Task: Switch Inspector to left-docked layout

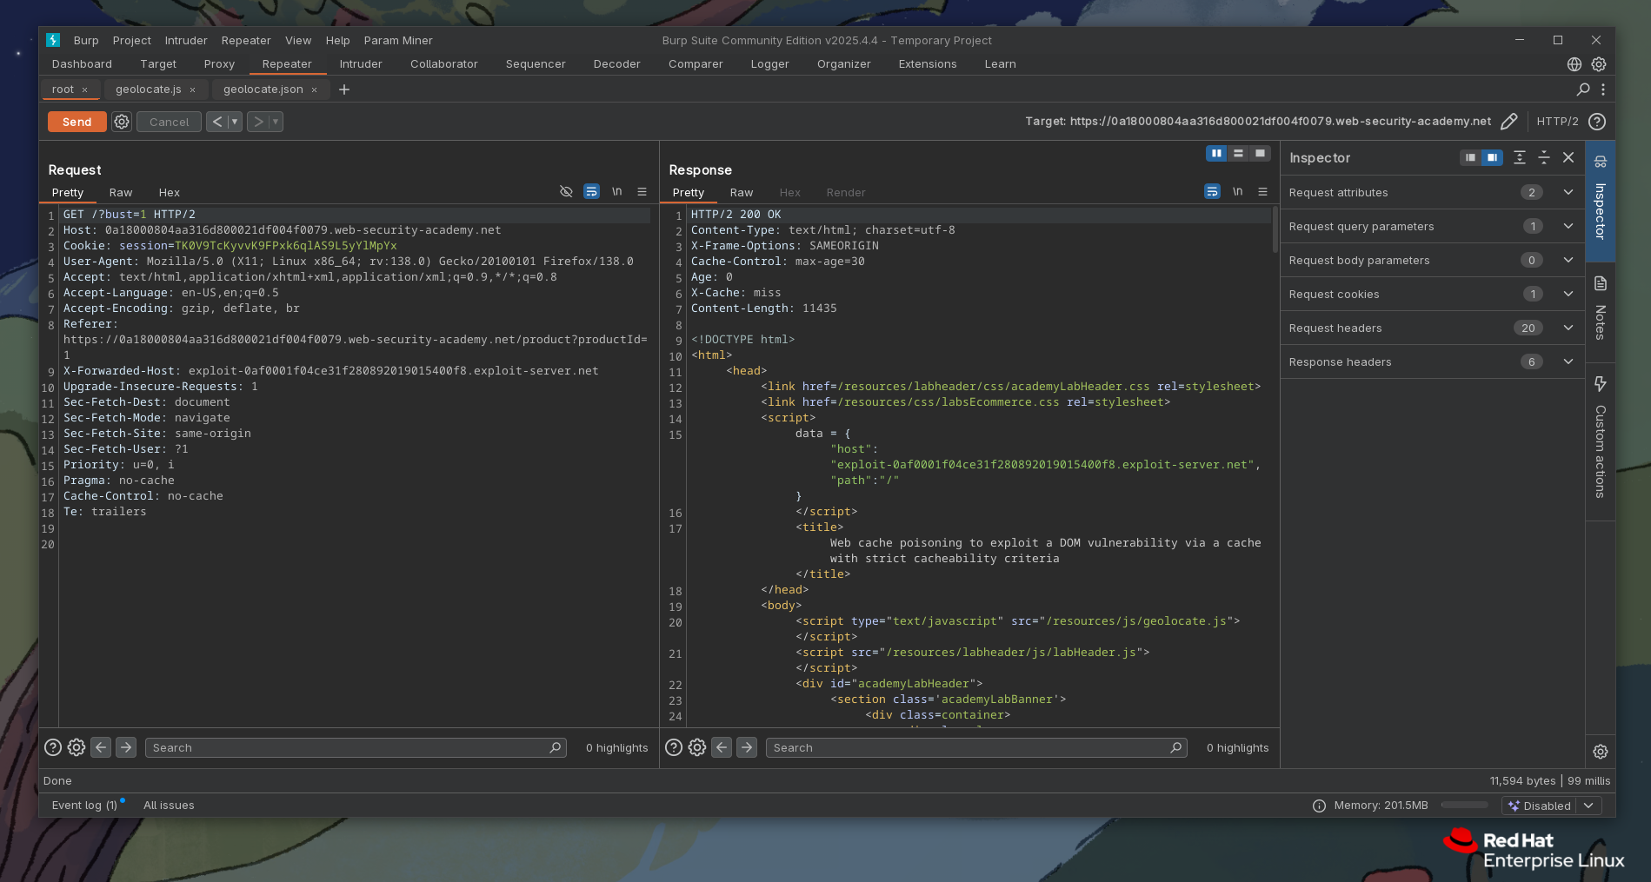Action: 1470,157
